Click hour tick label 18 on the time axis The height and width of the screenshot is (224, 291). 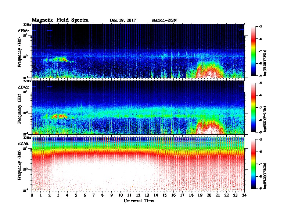click(x=191, y=195)
